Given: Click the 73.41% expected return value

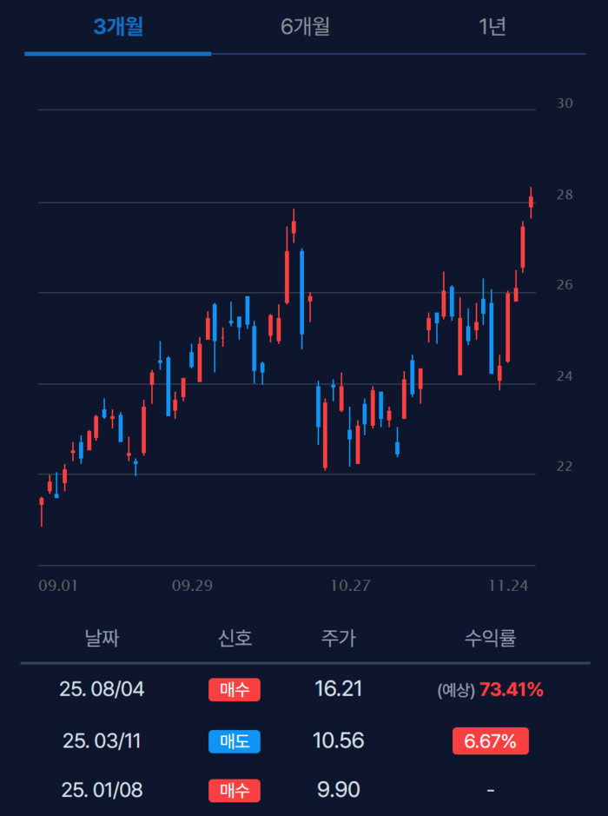Looking at the screenshot, I should click(511, 690).
